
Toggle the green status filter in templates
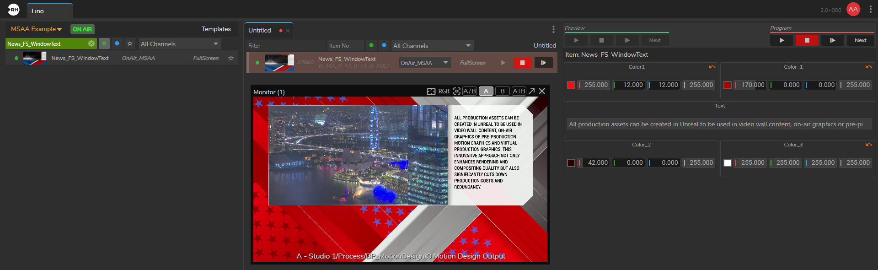pyautogui.click(x=104, y=43)
